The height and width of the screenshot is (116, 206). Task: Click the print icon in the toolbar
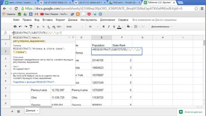15,26
